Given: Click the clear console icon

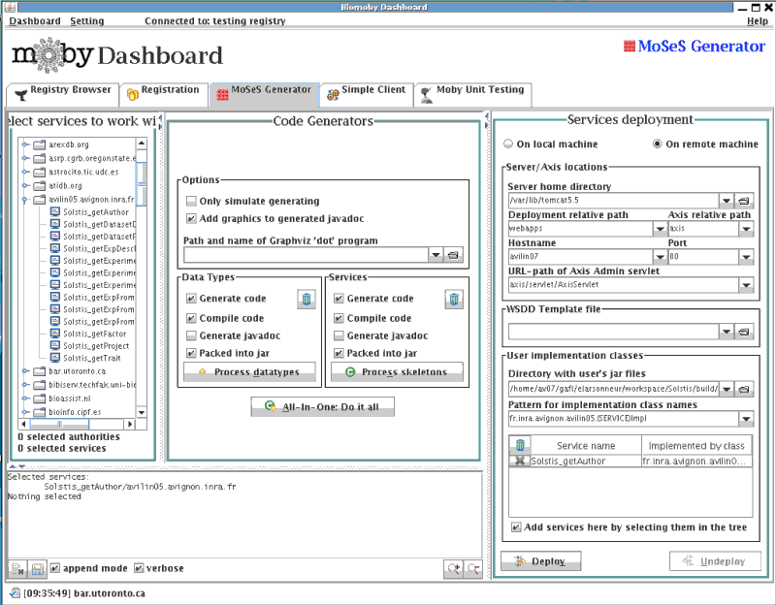Looking at the screenshot, I should pyautogui.click(x=17, y=568).
